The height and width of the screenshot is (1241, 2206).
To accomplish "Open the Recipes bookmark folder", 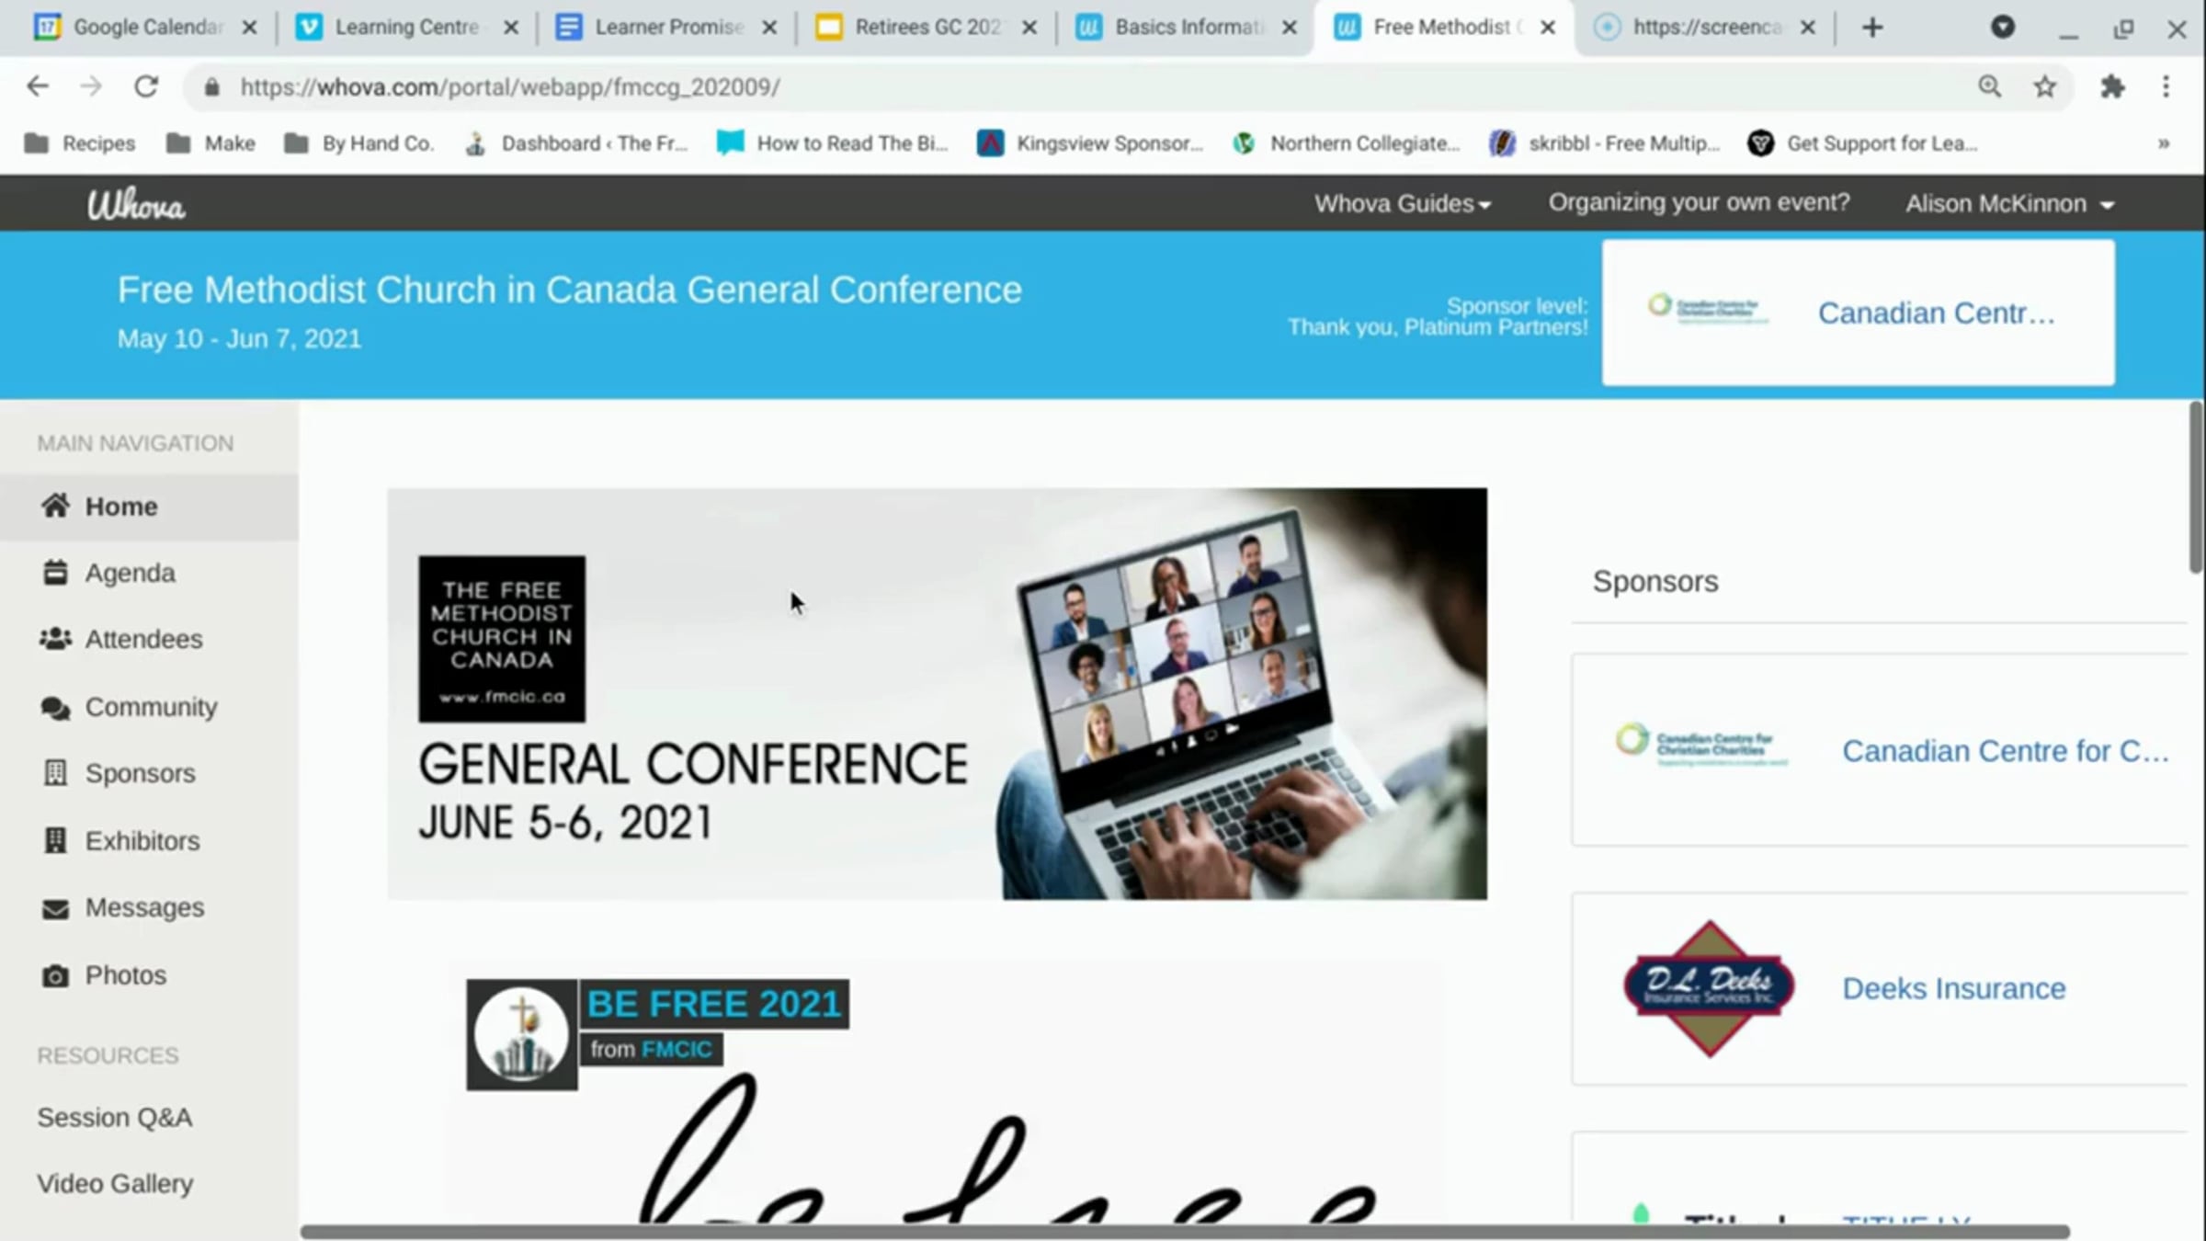I will coord(80,143).
